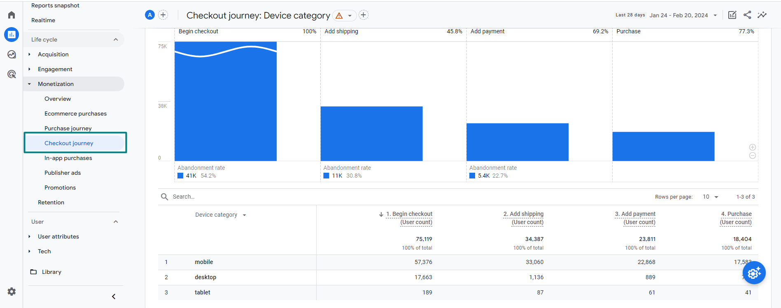Expand the Tech tree item
This screenshot has width=781, height=308.
(29, 251)
